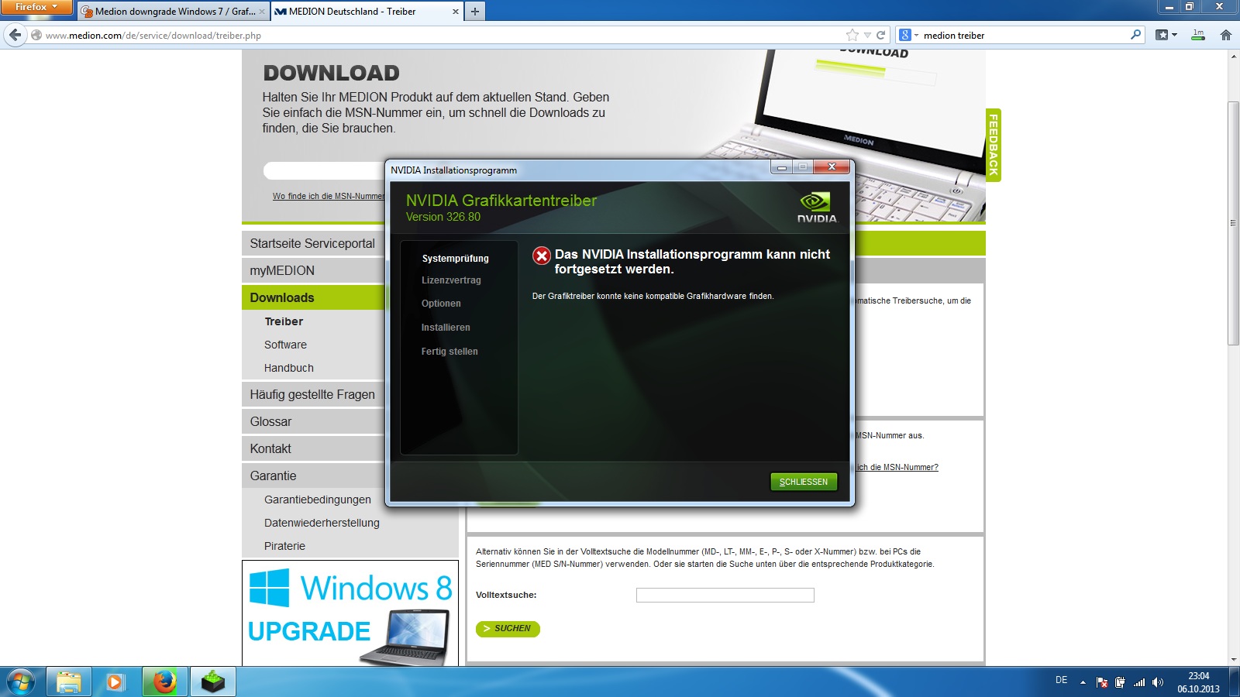Viewport: 1240px width, 697px height.
Task: Open the URL history dropdown arrow
Action: (867, 35)
